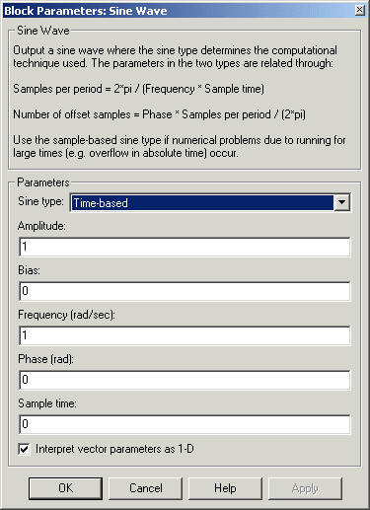Focus the Bias value field
This screenshot has height=510, width=370.
(x=185, y=291)
